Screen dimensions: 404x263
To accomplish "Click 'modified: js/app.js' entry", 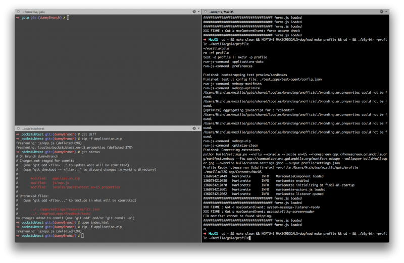I will 49,182.
